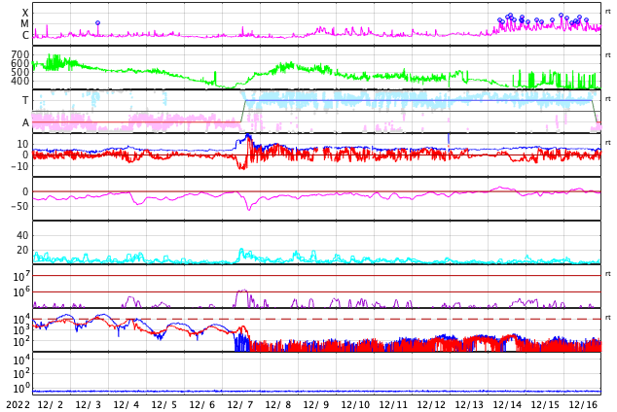Screen dimensions: 617x412
Task: Click the 12/ 7 date label
Action: pyautogui.click(x=239, y=404)
